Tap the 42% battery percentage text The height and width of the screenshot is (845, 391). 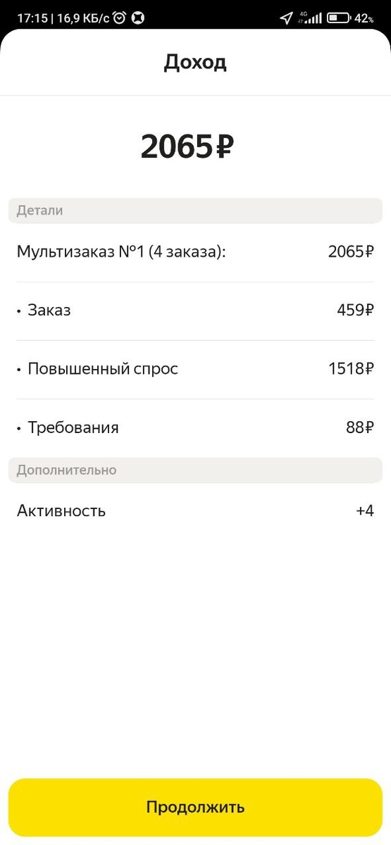[x=364, y=18]
